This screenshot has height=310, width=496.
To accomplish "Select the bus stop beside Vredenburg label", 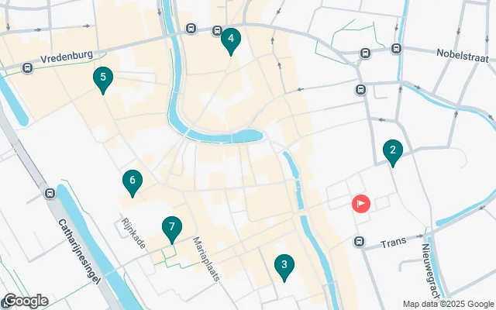I will click(x=28, y=67).
